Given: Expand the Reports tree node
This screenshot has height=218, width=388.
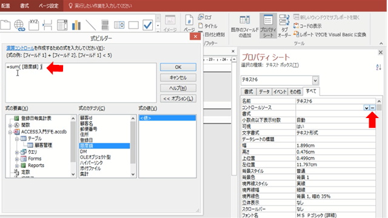Looking at the screenshot, I should tap(17, 165).
